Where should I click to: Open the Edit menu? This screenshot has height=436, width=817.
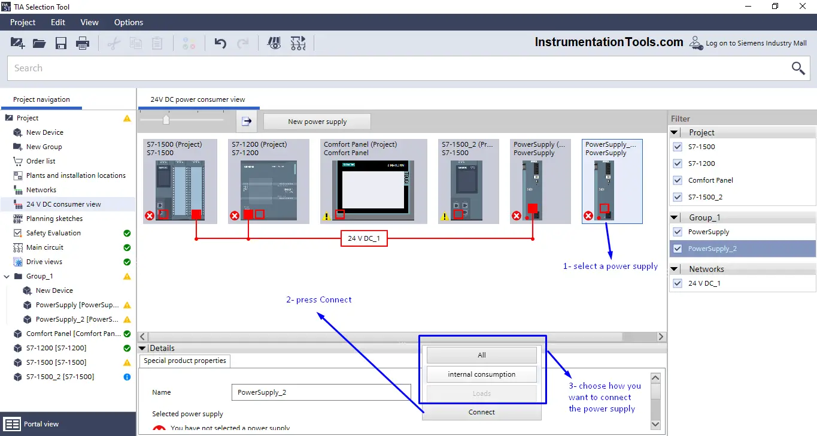pyautogui.click(x=58, y=22)
